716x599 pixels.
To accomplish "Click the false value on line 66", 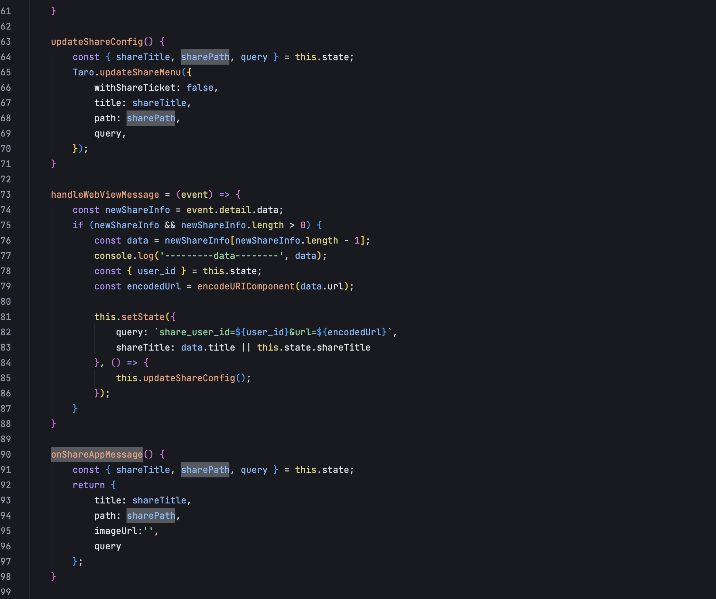I will (x=200, y=88).
